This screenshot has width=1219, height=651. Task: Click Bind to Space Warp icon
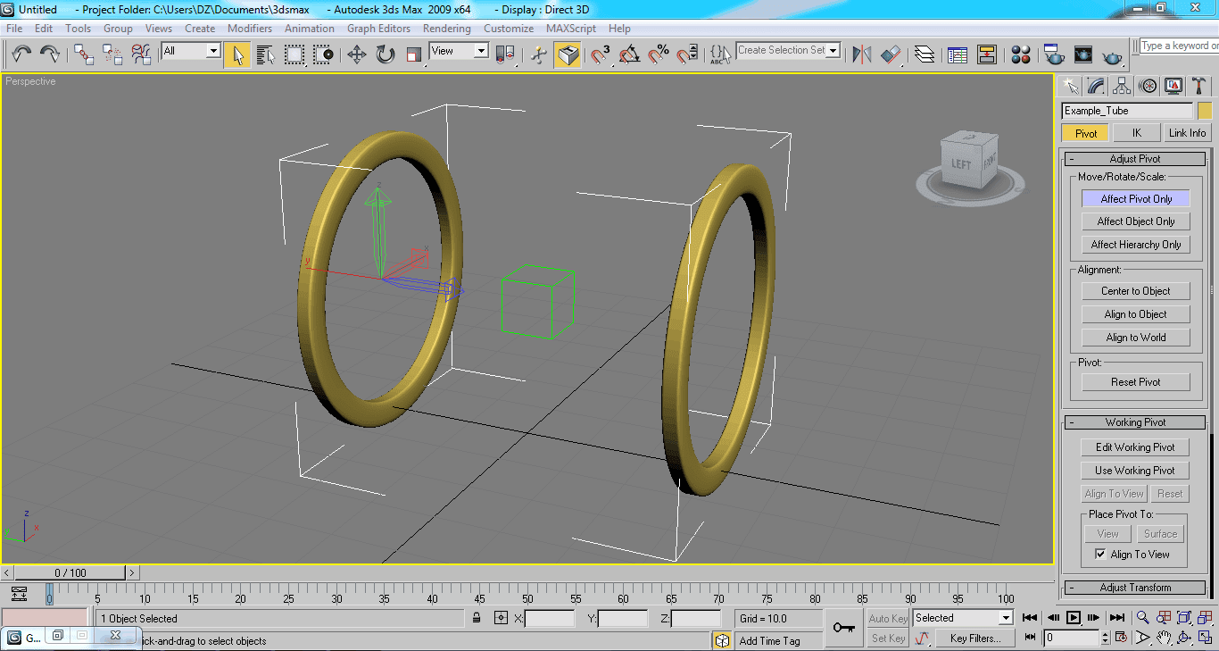pyautogui.click(x=142, y=54)
